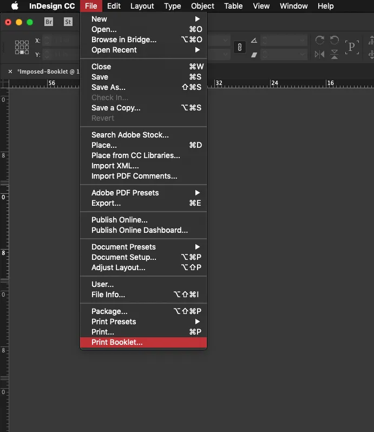Viewport: 374px width, 432px height.
Task: Click the shear angle icon
Action: [254, 55]
